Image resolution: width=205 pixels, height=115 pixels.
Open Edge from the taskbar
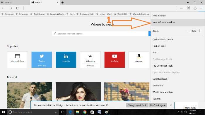point(70,112)
